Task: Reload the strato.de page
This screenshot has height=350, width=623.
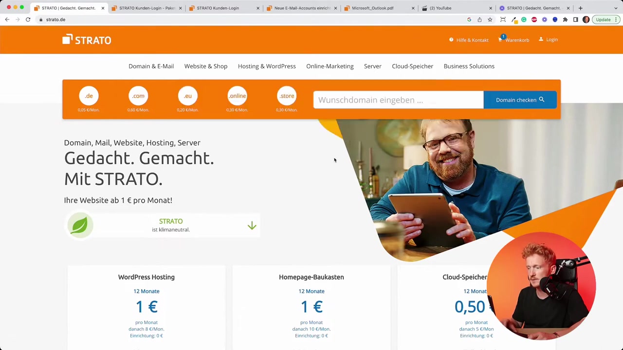Action: click(28, 19)
